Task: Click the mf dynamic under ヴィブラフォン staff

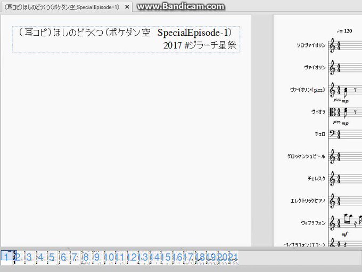Action: tap(344, 235)
